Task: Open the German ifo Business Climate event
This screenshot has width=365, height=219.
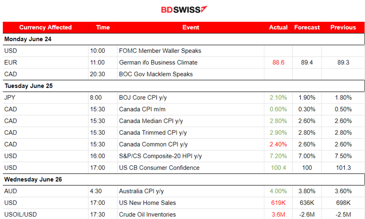Action: (x=158, y=62)
